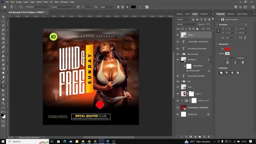Select the Eyedropper tool

pos(3,43)
